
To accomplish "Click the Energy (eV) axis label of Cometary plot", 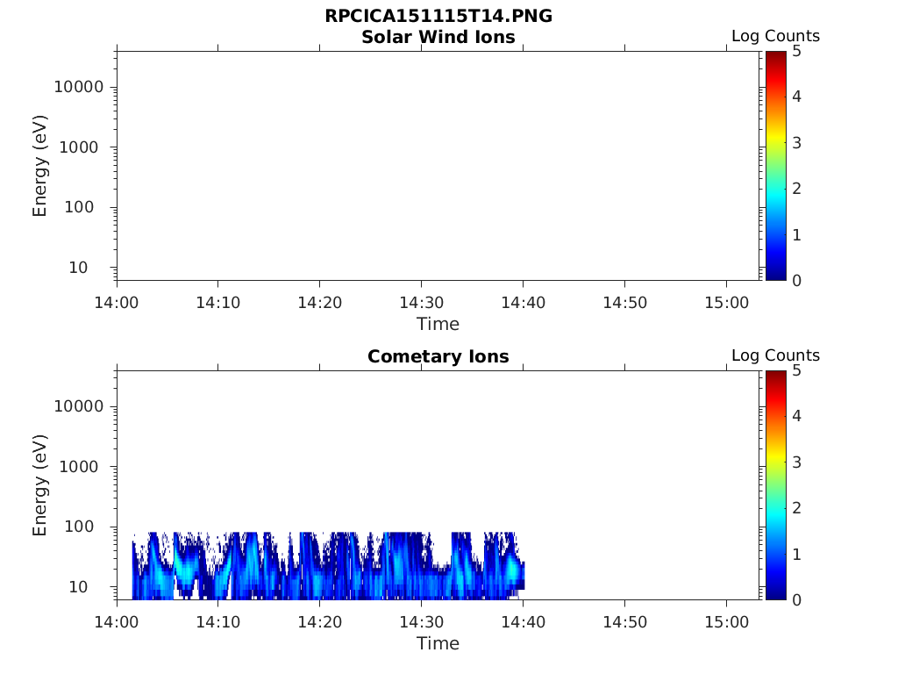I will coord(39,485).
